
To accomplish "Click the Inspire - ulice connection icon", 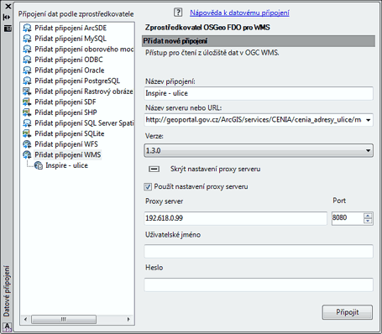I will [x=39, y=165].
